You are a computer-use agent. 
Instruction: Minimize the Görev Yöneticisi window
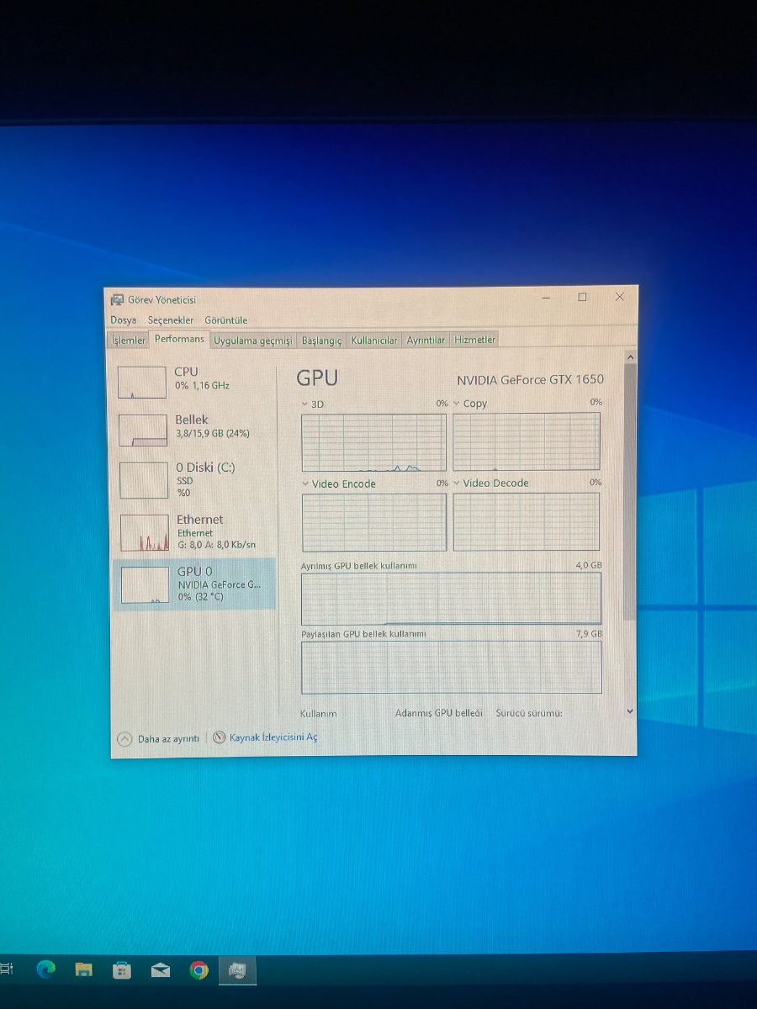(x=546, y=298)
